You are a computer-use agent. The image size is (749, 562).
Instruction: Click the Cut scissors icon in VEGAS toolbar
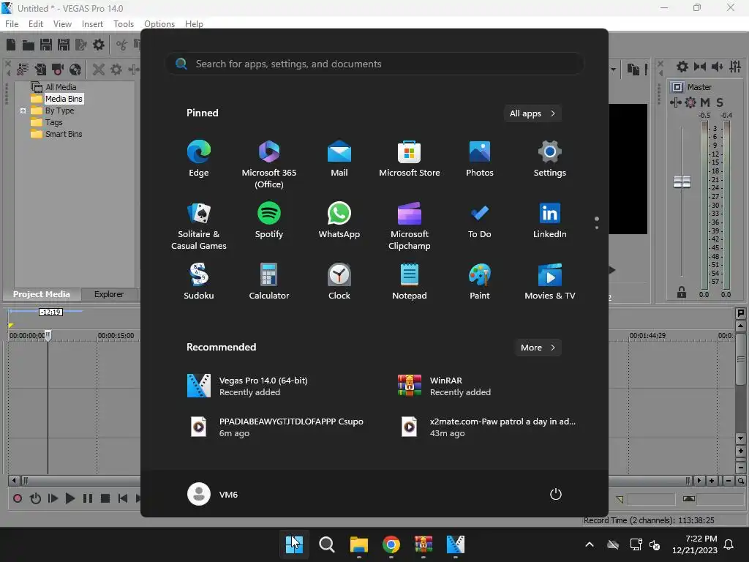121,45
